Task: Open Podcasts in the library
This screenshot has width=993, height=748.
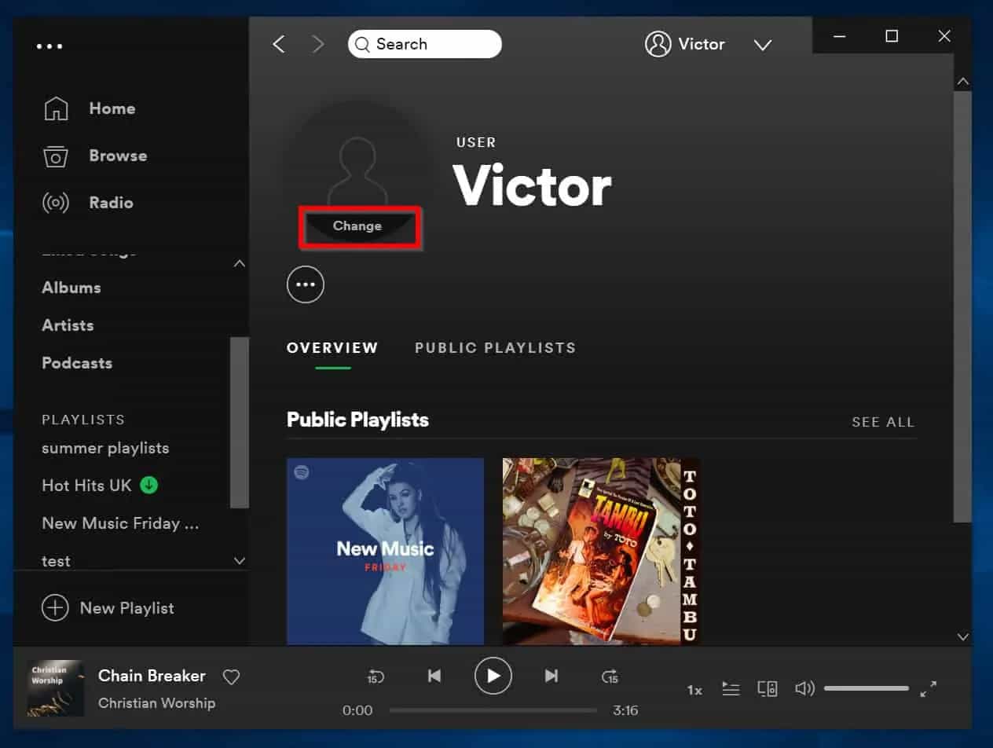Action: 77,363
